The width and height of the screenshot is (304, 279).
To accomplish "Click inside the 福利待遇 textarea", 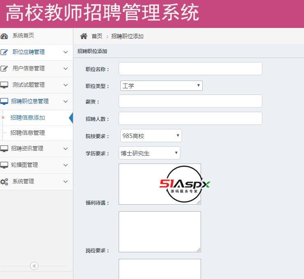I will (x=160, y=184).
